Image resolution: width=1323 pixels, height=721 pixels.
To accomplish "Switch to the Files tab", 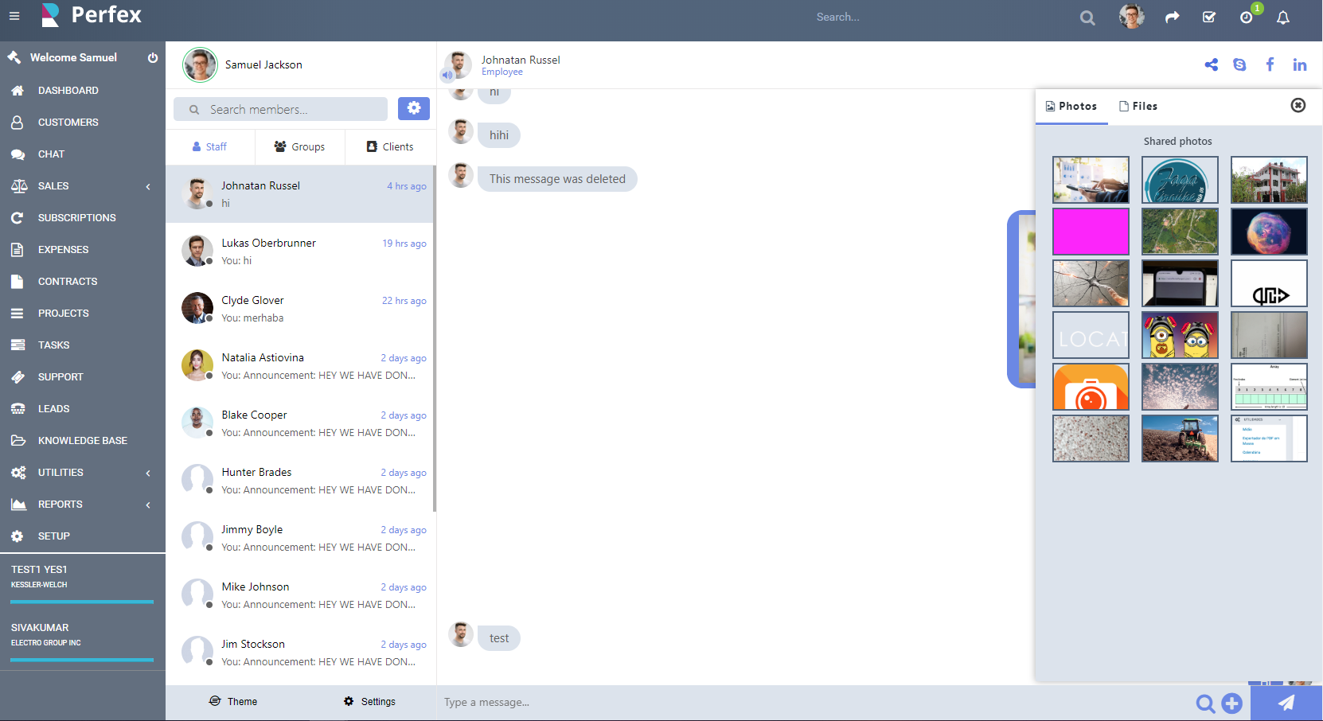I will pyautogui.click(x=1138, y=106).
